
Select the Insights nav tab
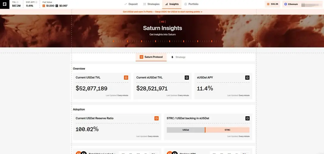tap(172, 4)
